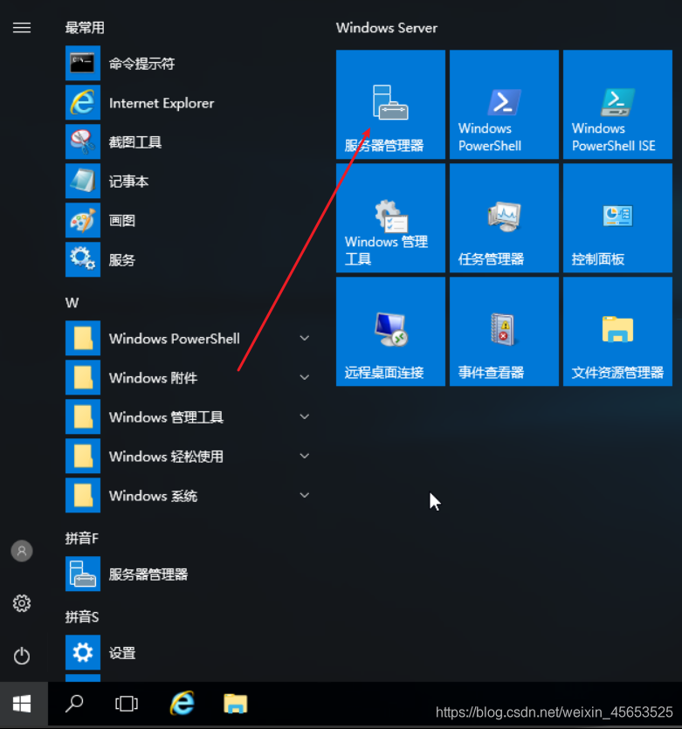The width and height of the screenshot is (682, 729).
Task: Open Task View on the taskbar
Action: (127, 704)
